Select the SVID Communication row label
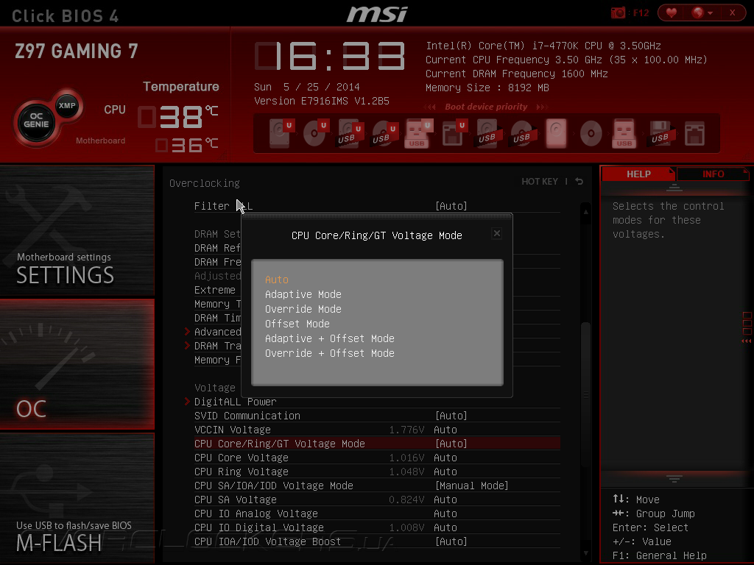The width and height of the screenshot is (754, 565). (x=247, y=416)
